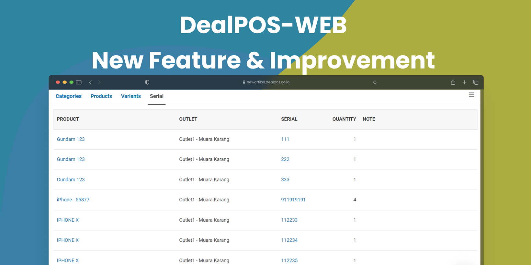Toggle the browser sidebar icon
The height and width of the screenshot is (265, 531).
(79, 82)
